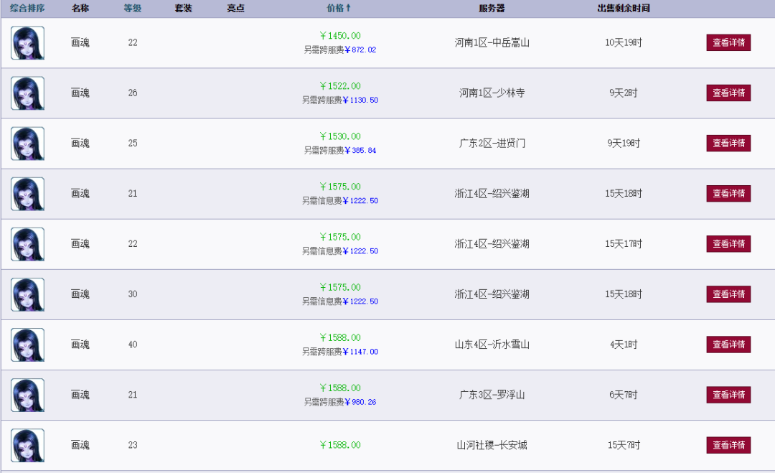Screen dimensions: 775x473
Task: Click server 广东3区-罗浮山
Action: (492, 395)
